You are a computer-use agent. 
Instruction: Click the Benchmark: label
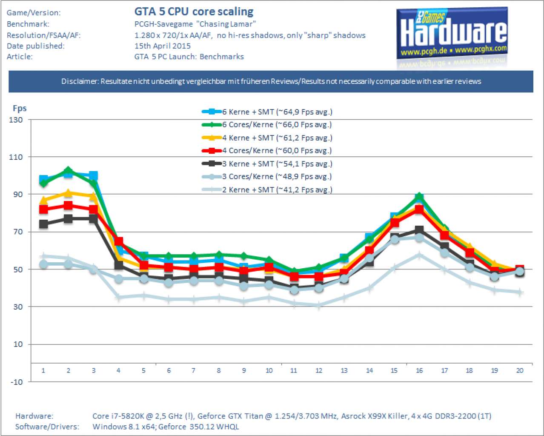tap(28, 24)
